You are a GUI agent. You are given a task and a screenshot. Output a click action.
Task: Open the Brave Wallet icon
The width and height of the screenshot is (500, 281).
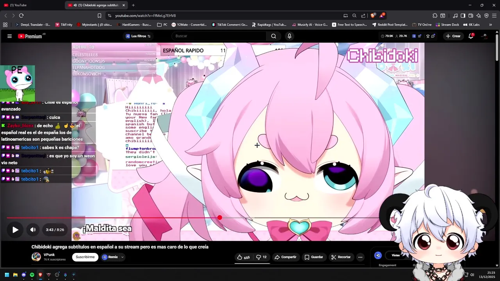pyautogui.click(x=471, y=16)
